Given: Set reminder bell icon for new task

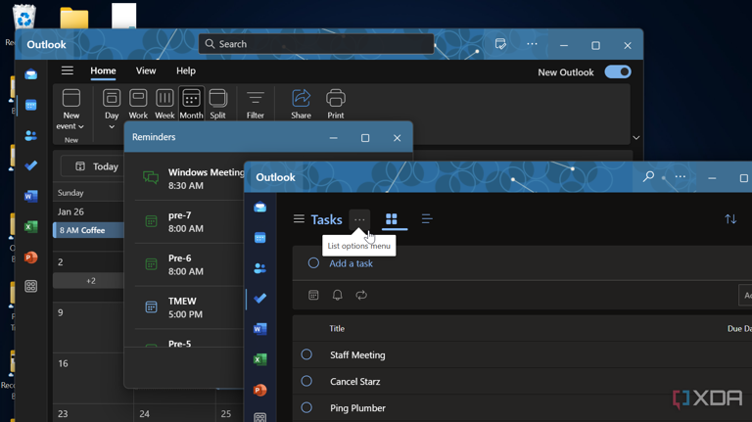Looking at the screenshot, I should coord(338,295).
